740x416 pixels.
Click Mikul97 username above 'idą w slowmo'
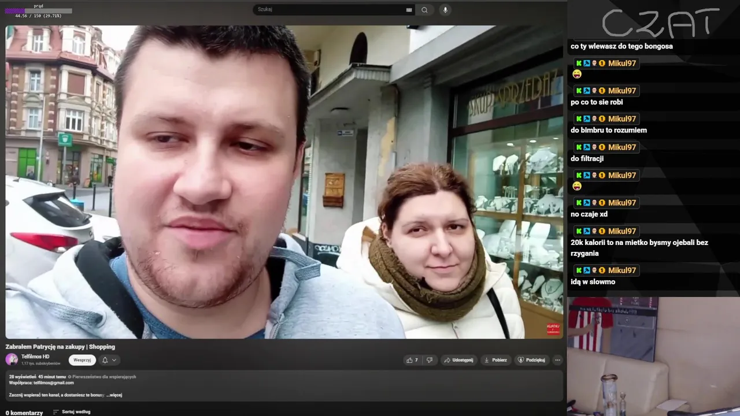622,270
